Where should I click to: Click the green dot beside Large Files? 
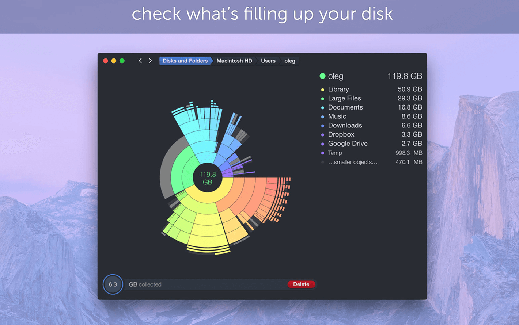(322, 99)
